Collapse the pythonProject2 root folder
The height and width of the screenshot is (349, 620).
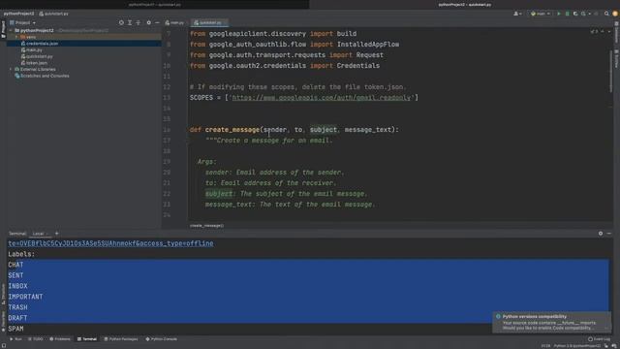[x=11, y=30]
